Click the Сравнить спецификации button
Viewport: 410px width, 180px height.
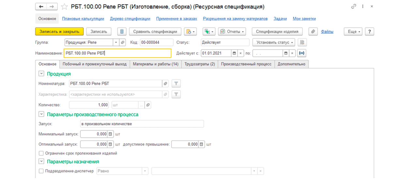[155, 32]
